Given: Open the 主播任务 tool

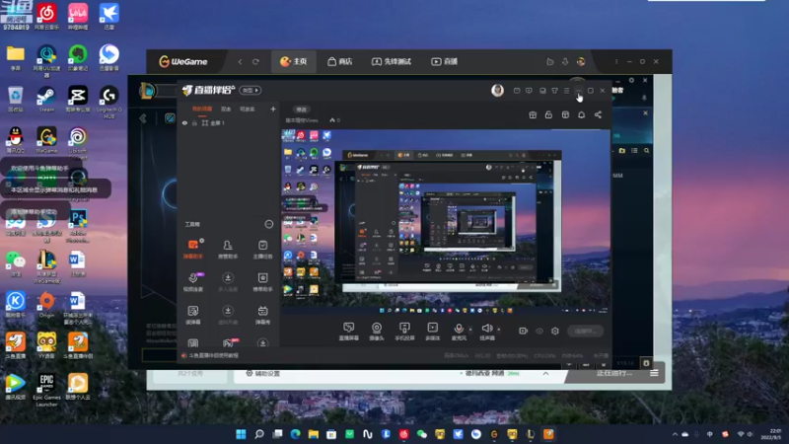Looking at the screenshot, I should coord(262,250).
